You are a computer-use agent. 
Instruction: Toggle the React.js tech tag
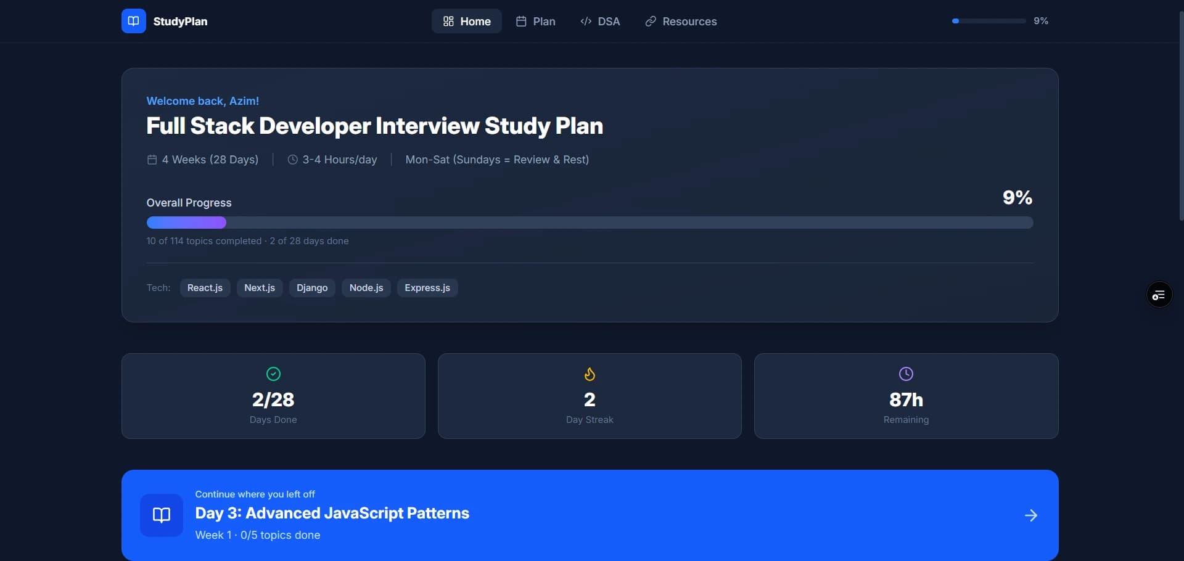(205, 287)
